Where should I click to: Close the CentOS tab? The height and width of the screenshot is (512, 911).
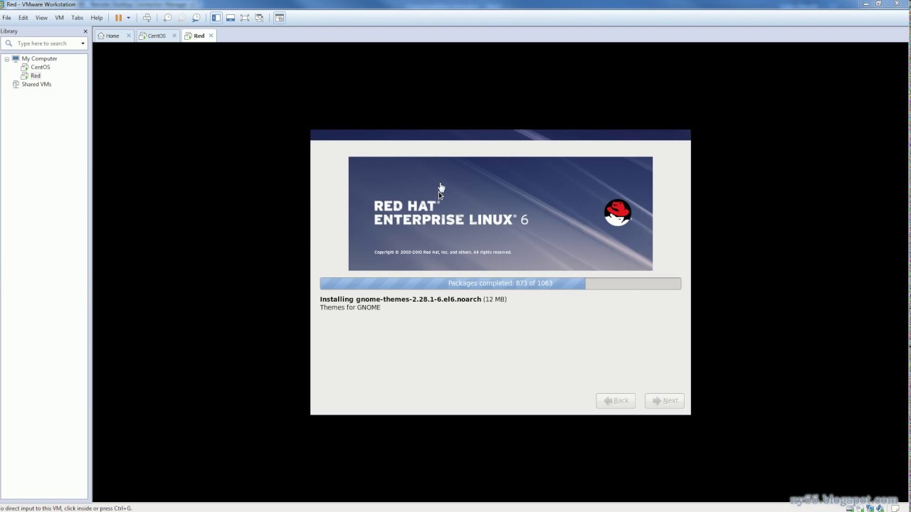[174, 36]
